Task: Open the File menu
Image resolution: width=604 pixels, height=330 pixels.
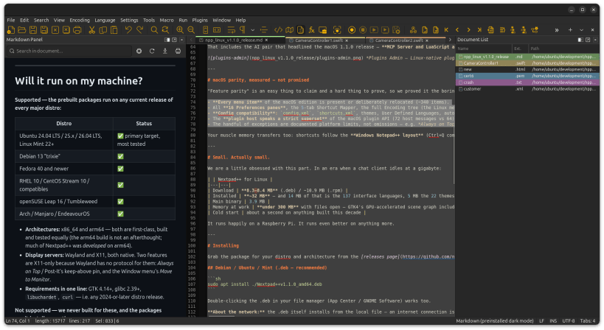Action: (x=11, y=20)
